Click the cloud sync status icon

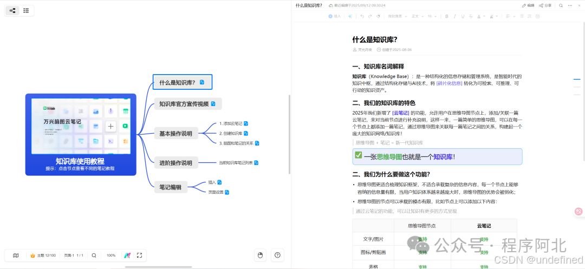pyautogui.click(x=330, y=5)
